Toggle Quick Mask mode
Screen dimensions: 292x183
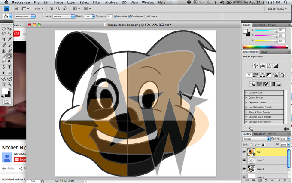click(x=7, y=102)
